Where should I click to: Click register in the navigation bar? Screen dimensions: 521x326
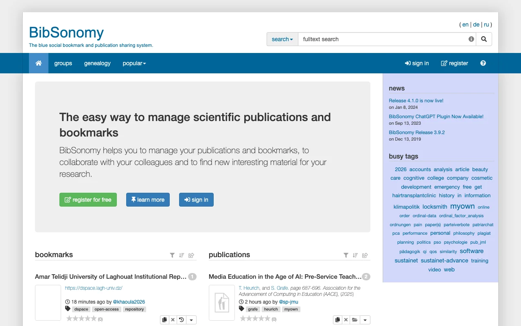(x=455, y=63)
